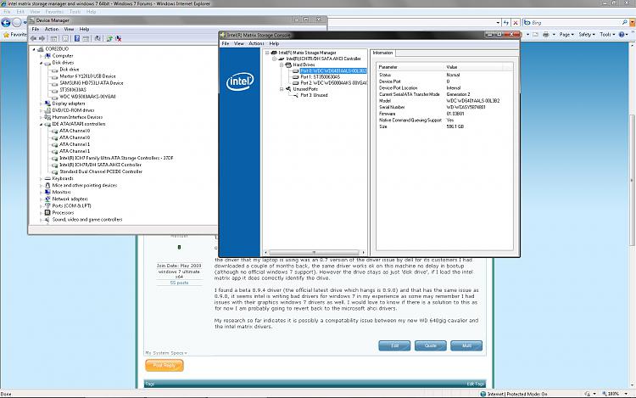Open the address bar dropdown arrow
Image resolution: width=636 pixels, height=398 pixels.
498,23
